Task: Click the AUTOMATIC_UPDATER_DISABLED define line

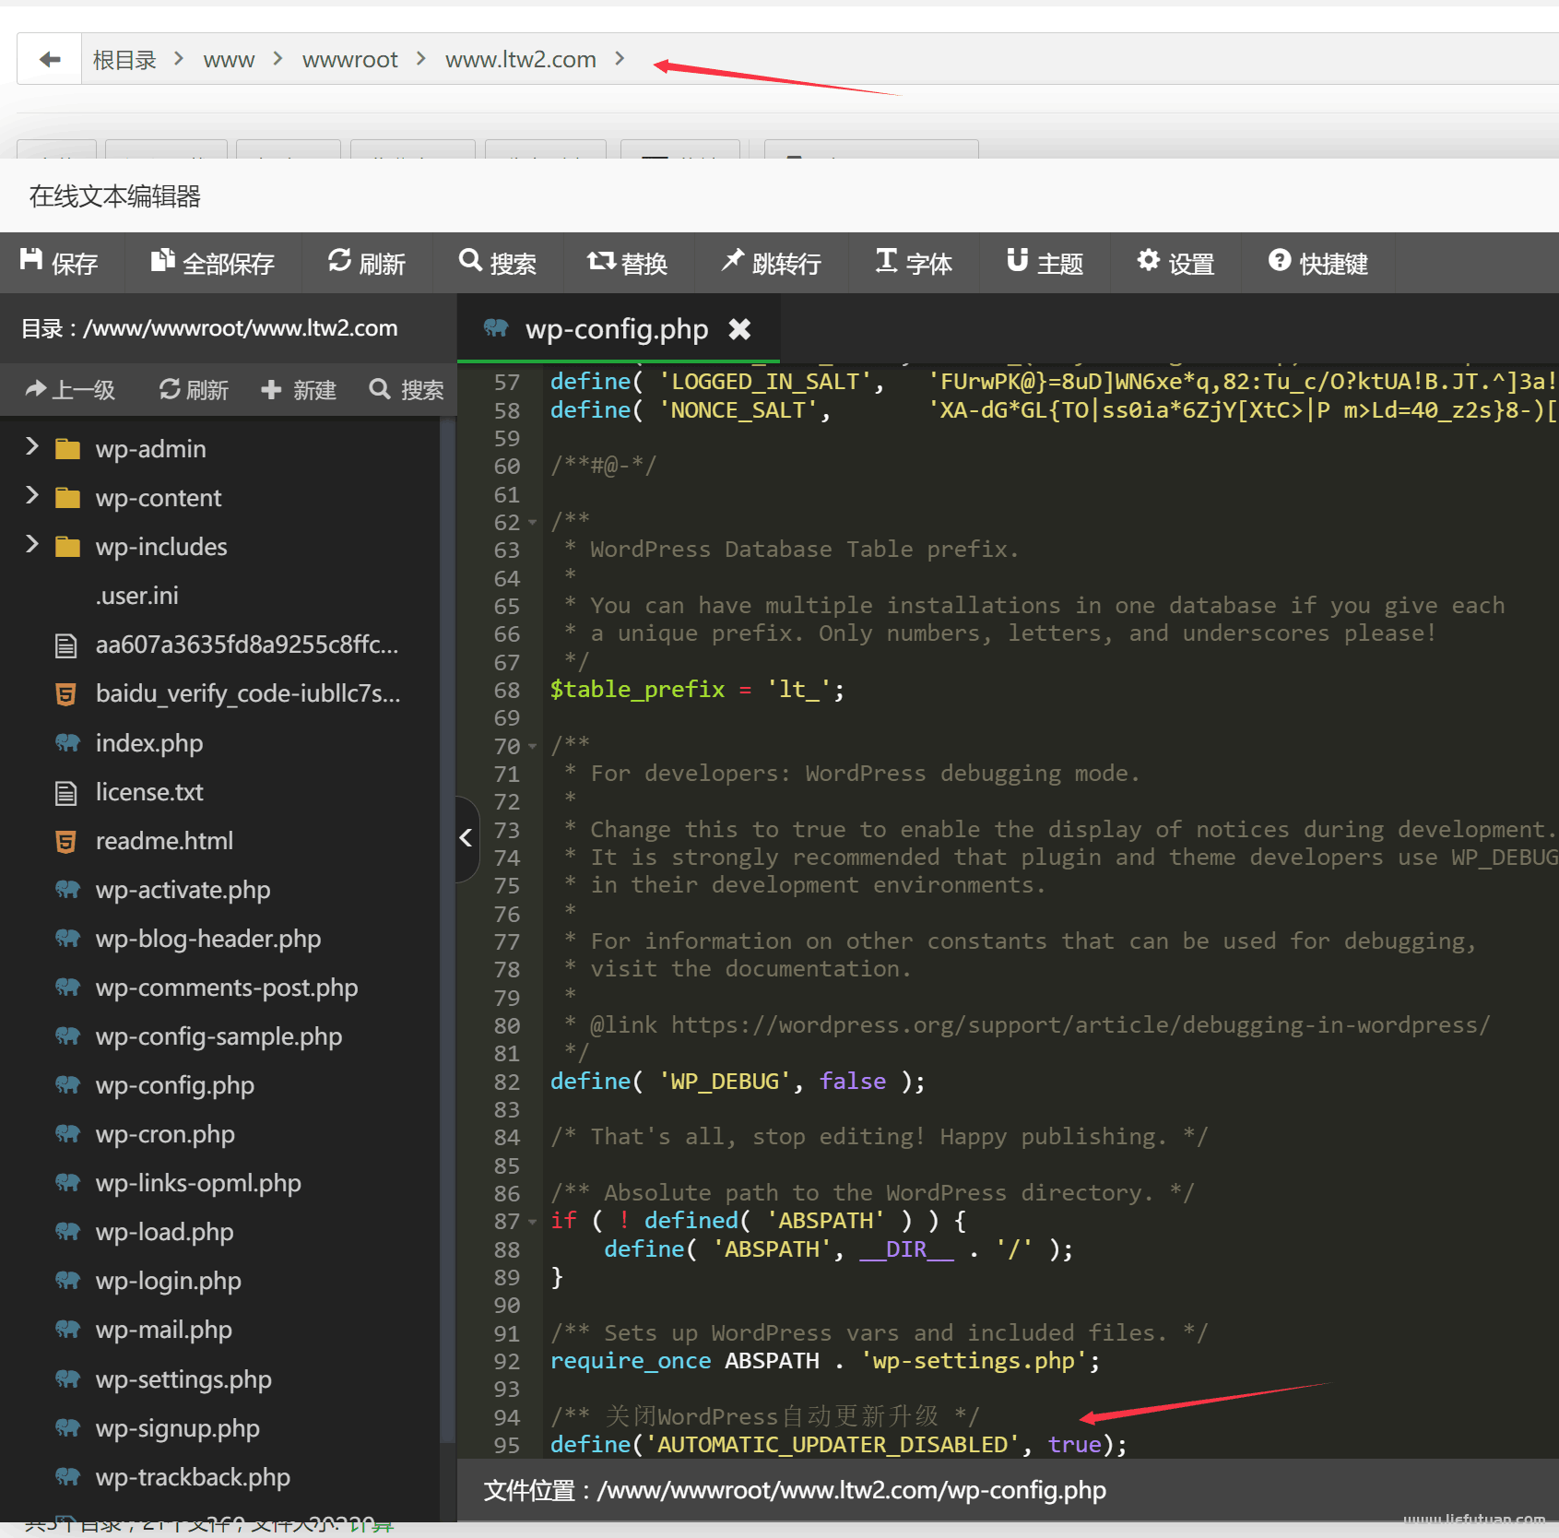Action: pyautogui.click(x=839, y=1445)
